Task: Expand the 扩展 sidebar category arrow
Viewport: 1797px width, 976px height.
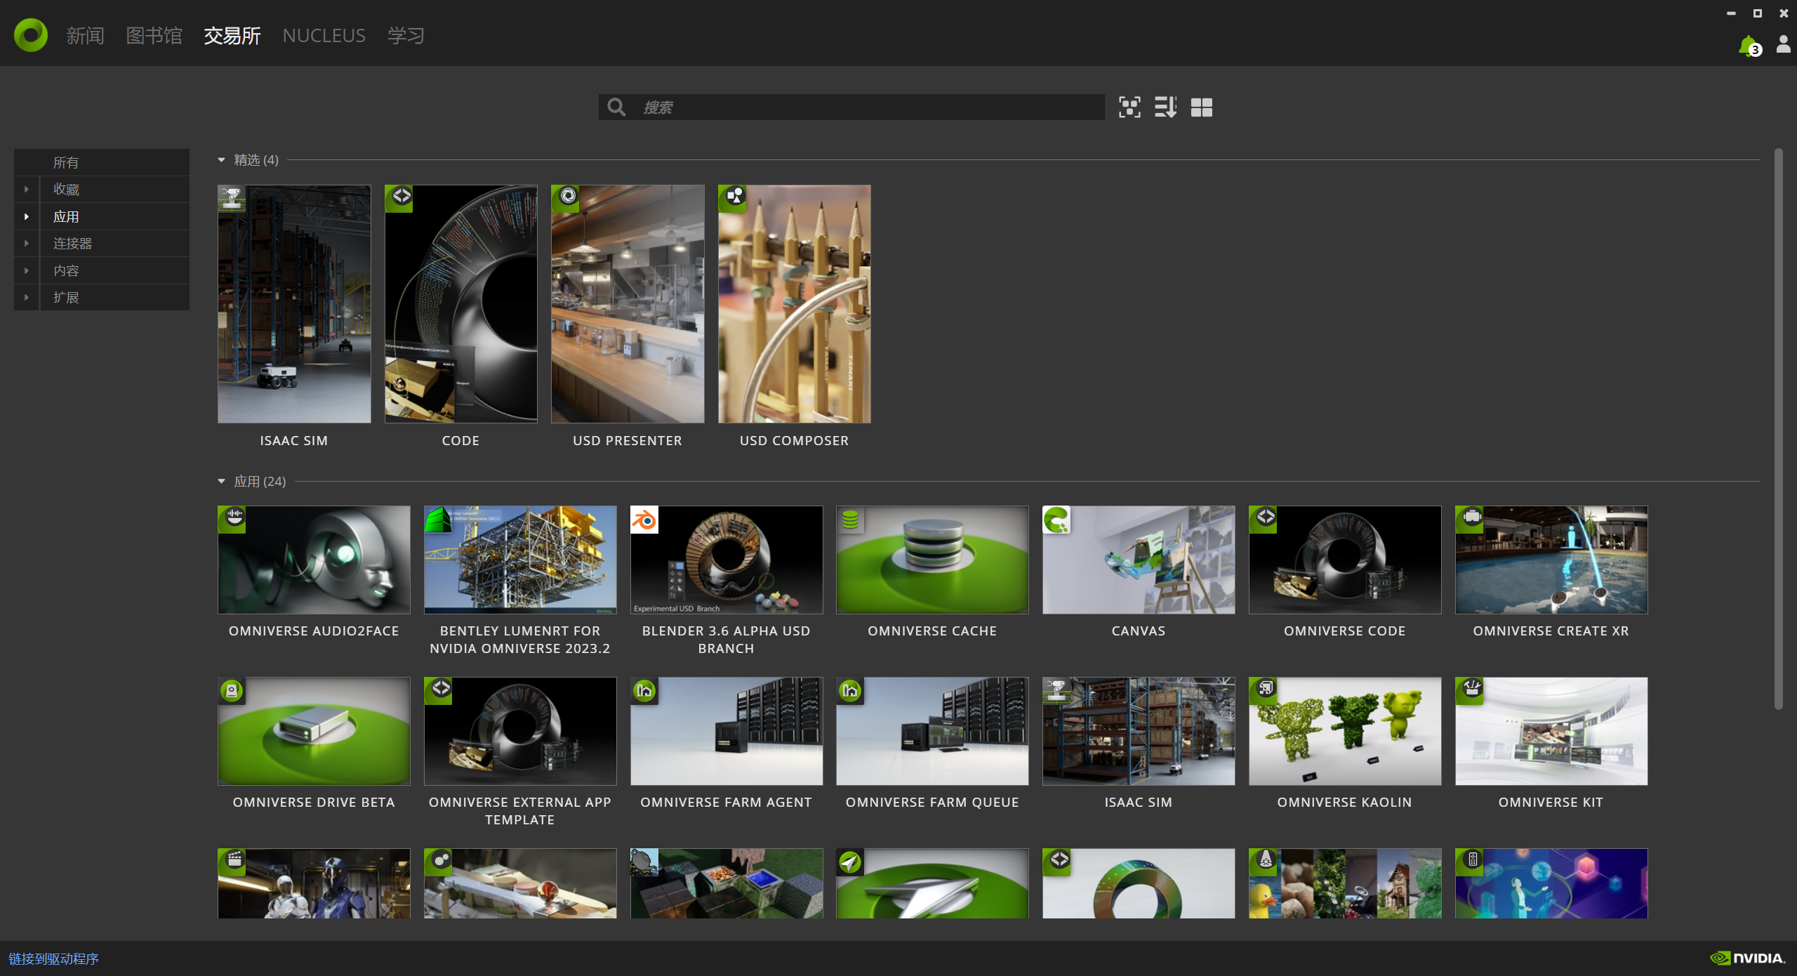Action: click(x=27, y=298)
